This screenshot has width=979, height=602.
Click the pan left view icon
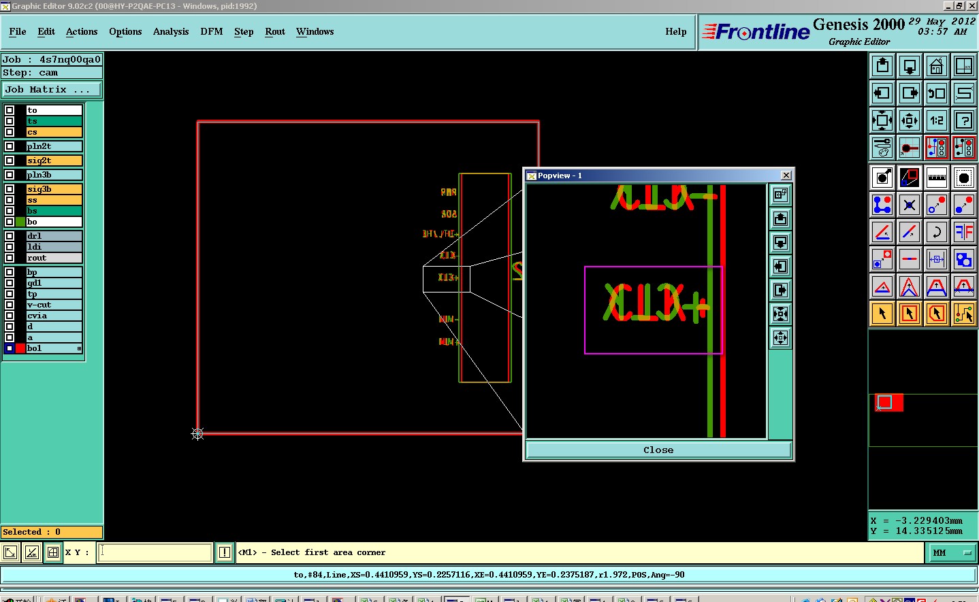882,93
